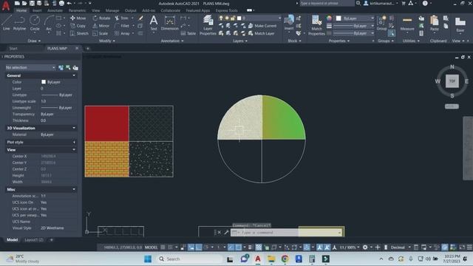Click Make Current layer button

point(262,26)
